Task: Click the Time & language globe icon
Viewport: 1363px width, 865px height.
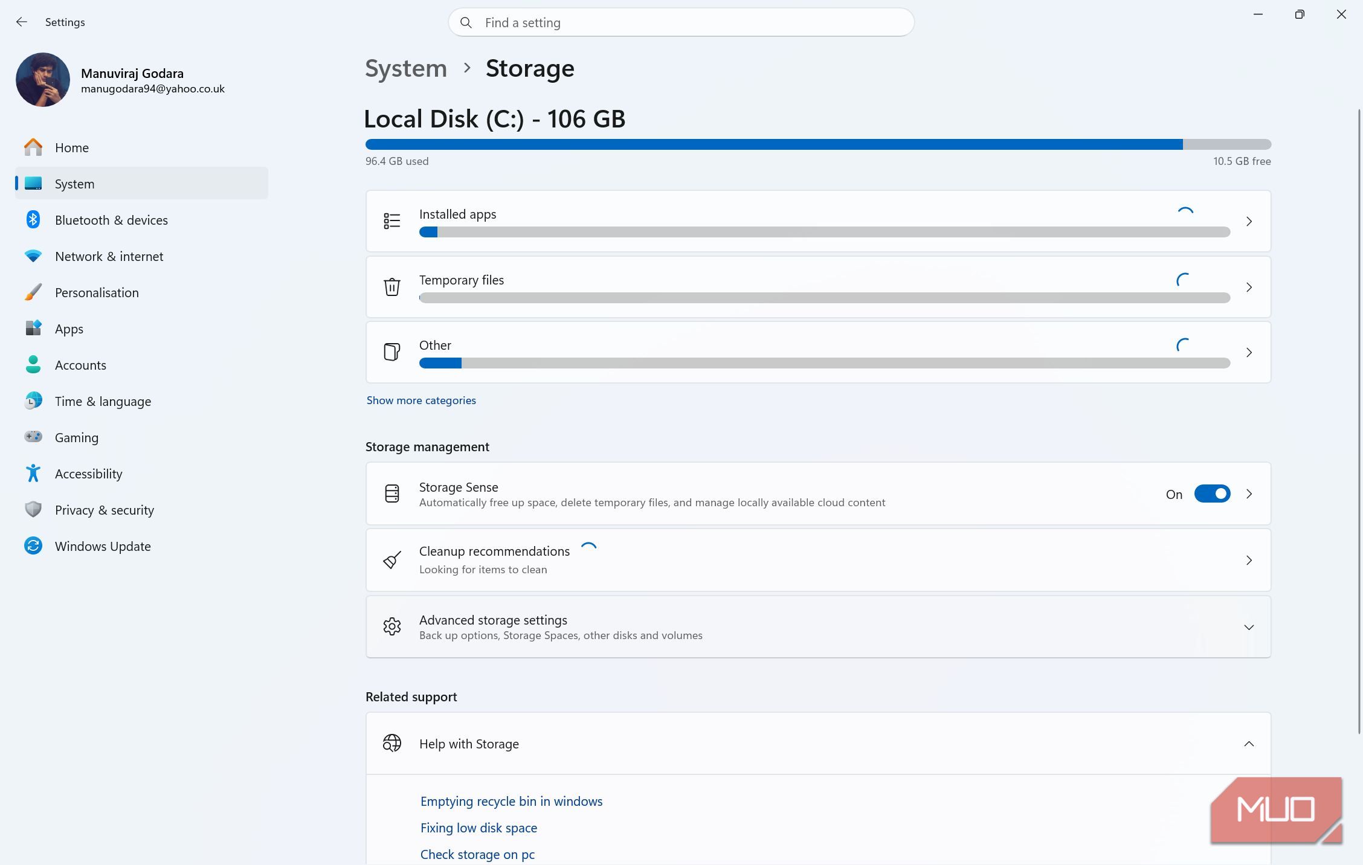Action: click(33, 400)
